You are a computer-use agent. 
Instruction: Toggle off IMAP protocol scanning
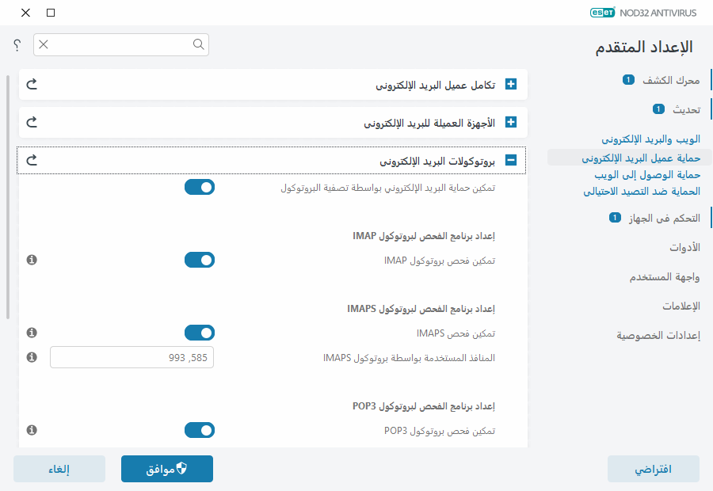click(200, 259)
